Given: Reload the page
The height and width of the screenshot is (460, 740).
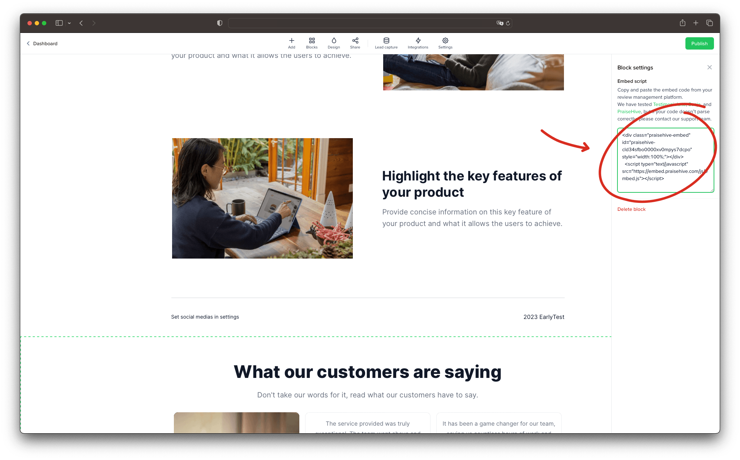Looking at the screenshot, I should coord(508,23).
